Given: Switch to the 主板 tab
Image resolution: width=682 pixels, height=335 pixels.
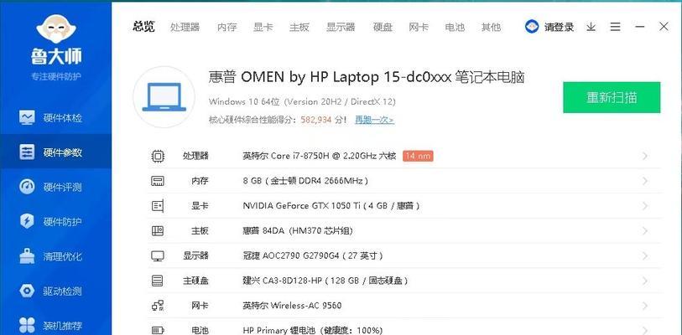Looking at the screenshot, I should click(299, 27).
